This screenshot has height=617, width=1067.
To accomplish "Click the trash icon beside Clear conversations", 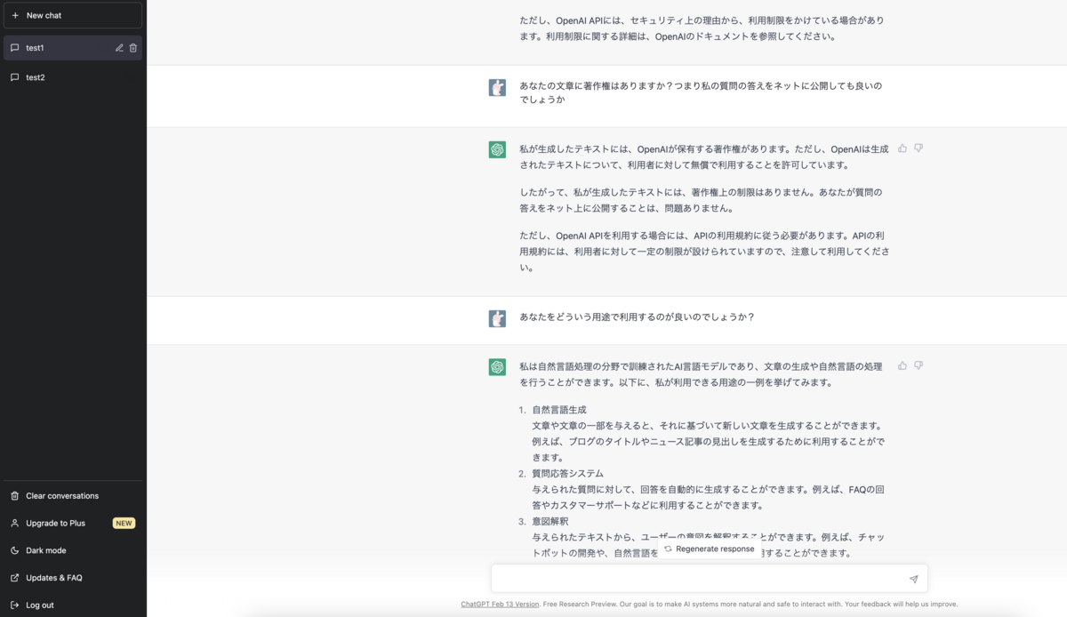I will pos(15,496).
